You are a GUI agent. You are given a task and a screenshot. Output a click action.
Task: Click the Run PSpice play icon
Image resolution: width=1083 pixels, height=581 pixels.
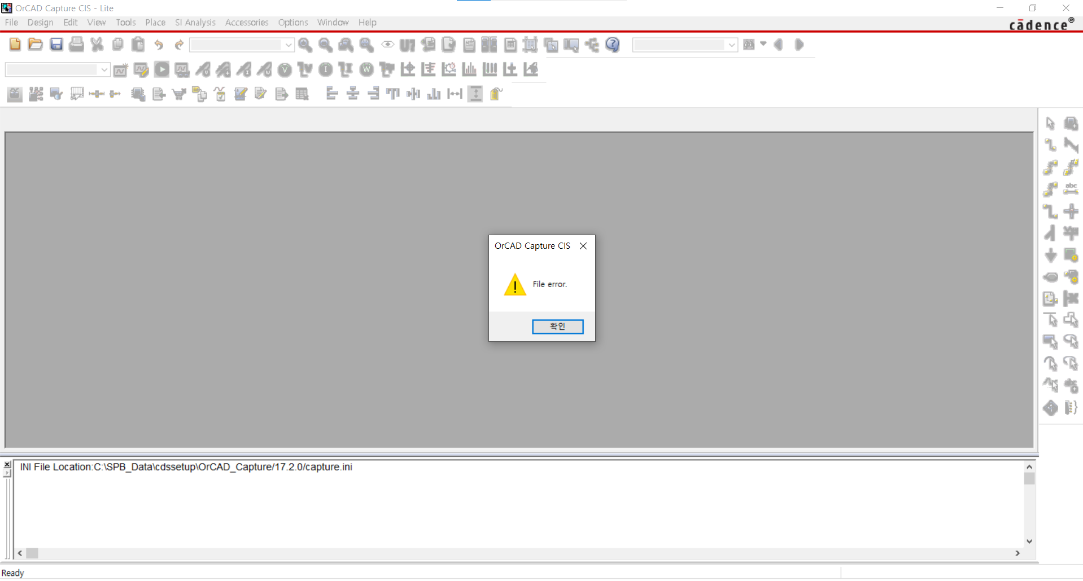point(162,69)
